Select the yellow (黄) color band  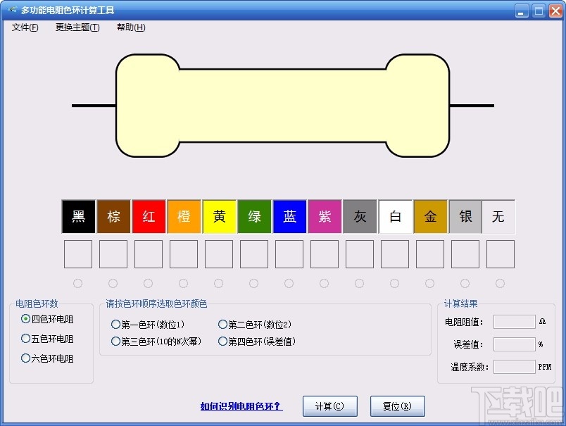pyautogui.click(x=219, y=216)
